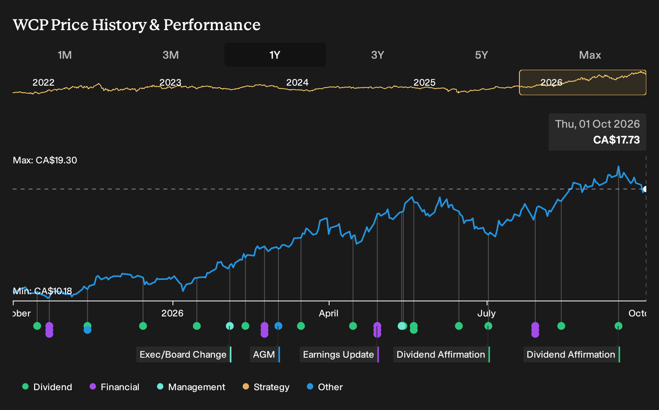Open the AGM event label
659x410 pixels.
tap(265, 354)
